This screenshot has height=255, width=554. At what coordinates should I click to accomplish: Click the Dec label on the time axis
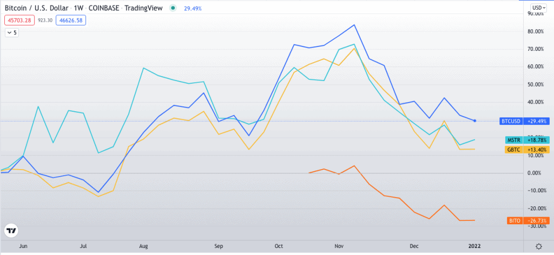(x=413, y=246)
